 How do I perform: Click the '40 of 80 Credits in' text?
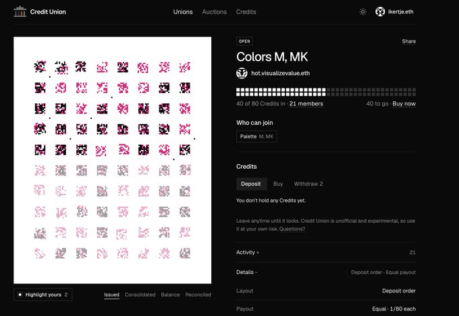click(x=261, y=104)
